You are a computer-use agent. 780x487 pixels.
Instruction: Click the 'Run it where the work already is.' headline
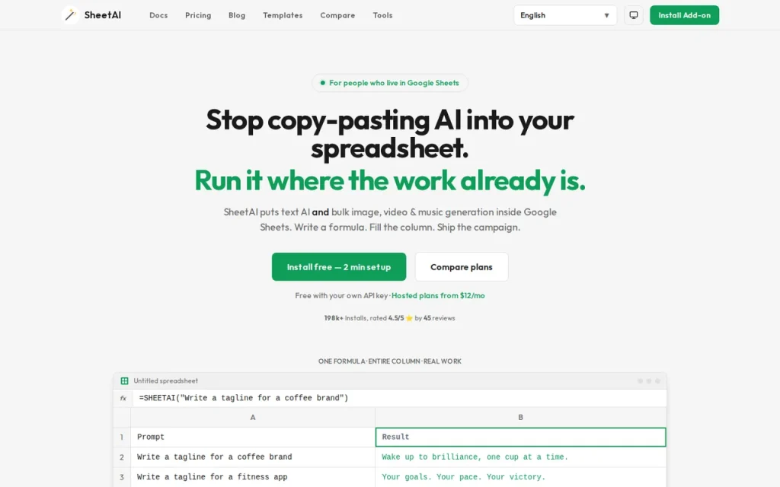coord(390,180)
